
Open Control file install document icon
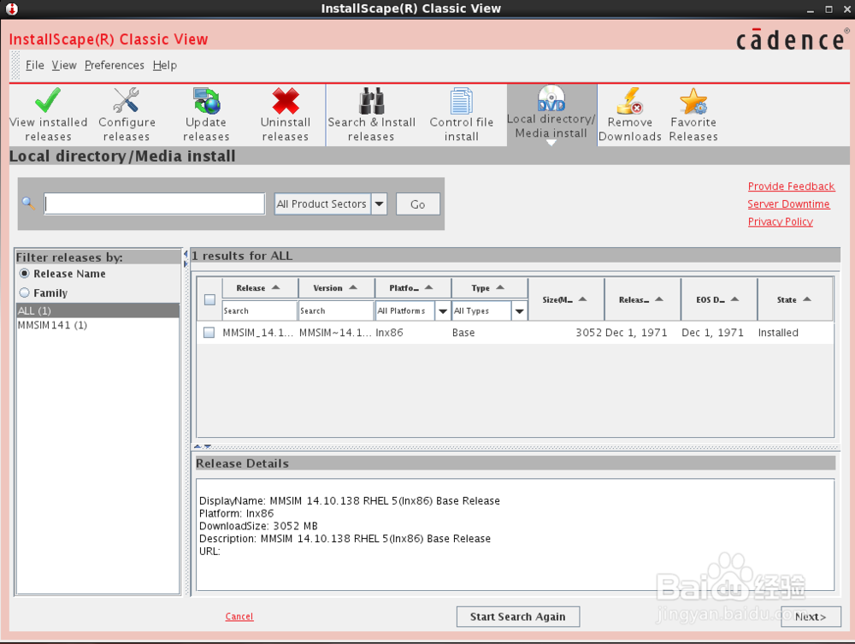pyautogui.click(x=462, y=100)
